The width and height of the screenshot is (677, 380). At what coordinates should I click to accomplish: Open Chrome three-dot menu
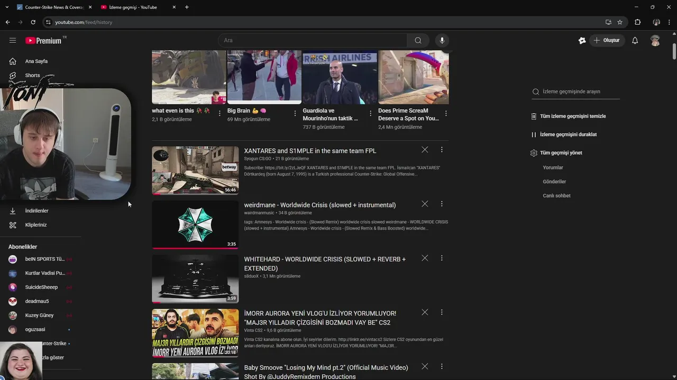click(670, 22)
